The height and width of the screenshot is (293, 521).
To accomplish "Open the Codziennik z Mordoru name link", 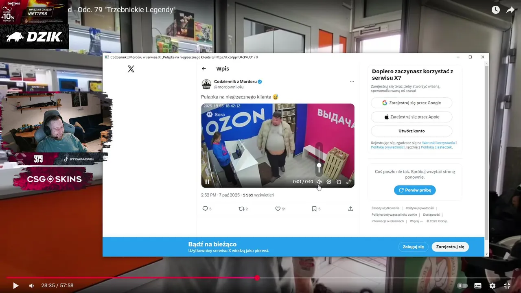I will [236, 82].
